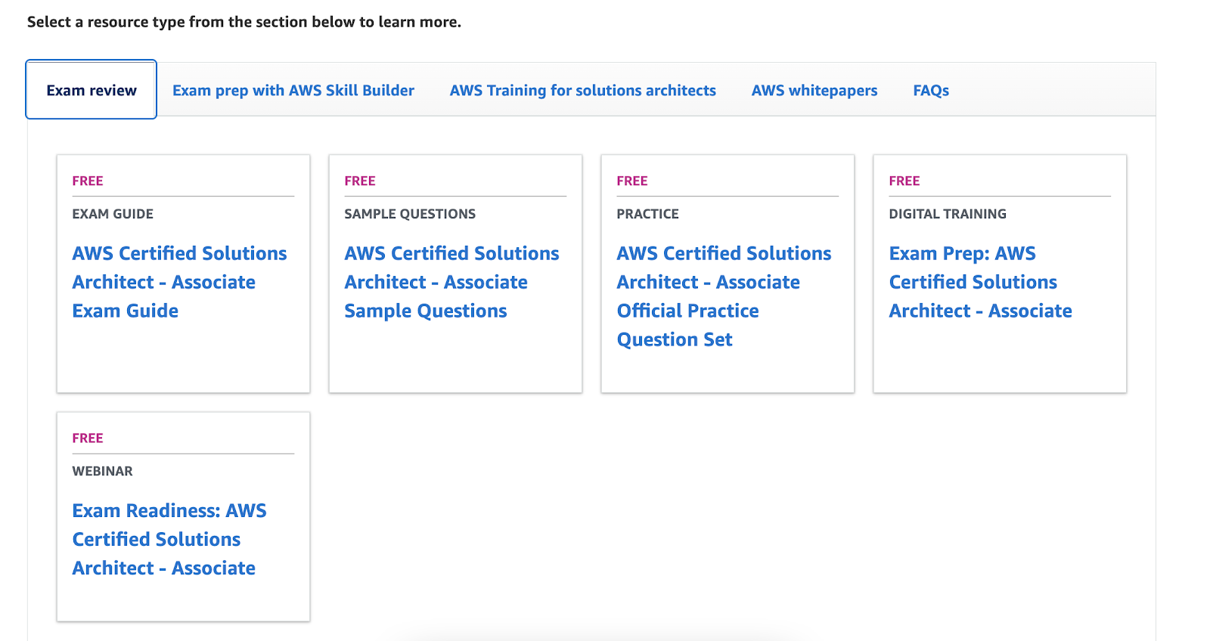
Task: Click the EXAM GUIDE label
Action: [x=113, y=214]
